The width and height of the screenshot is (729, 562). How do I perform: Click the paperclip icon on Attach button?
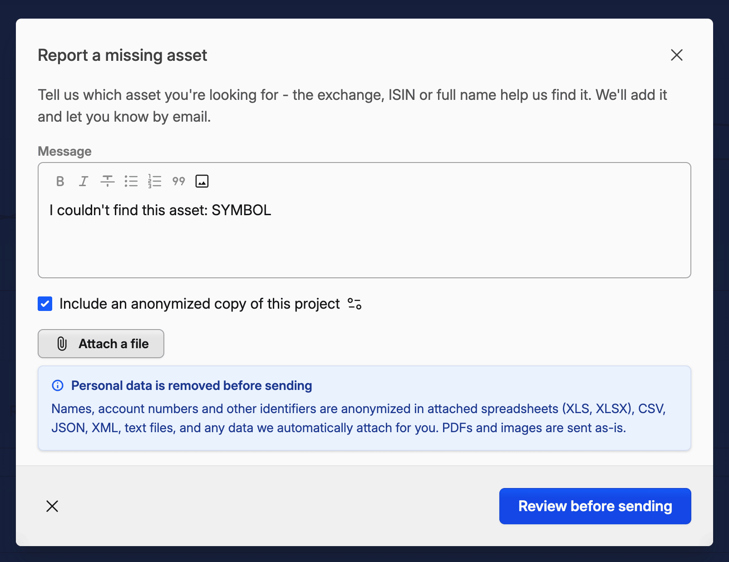(x=62, y=344)
